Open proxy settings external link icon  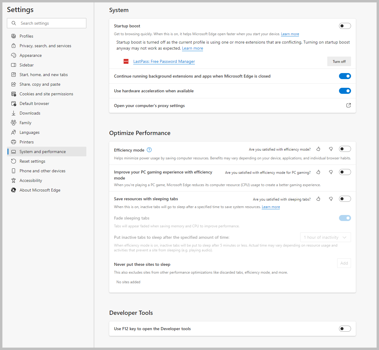pos(349,105)
